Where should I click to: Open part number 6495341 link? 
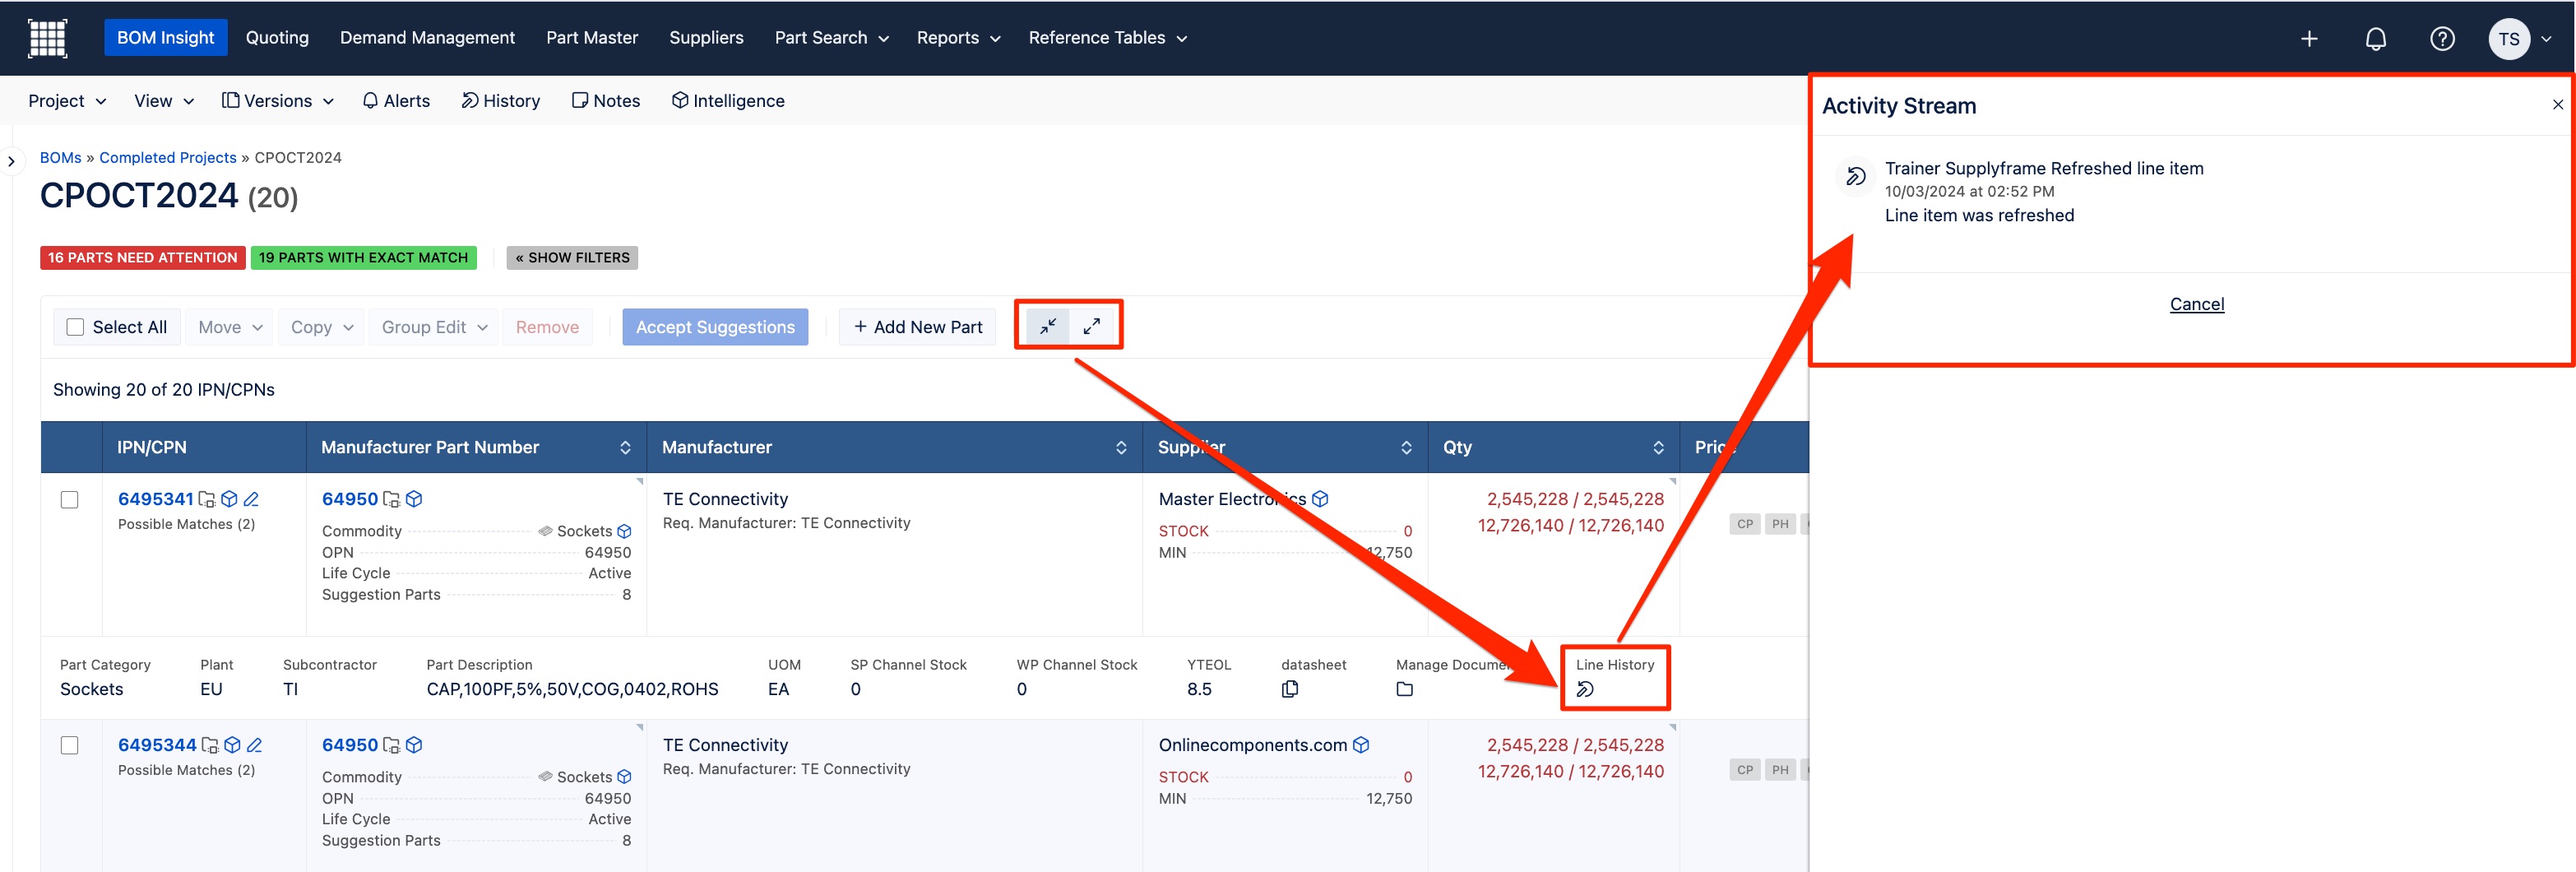[x=155, y=499]
